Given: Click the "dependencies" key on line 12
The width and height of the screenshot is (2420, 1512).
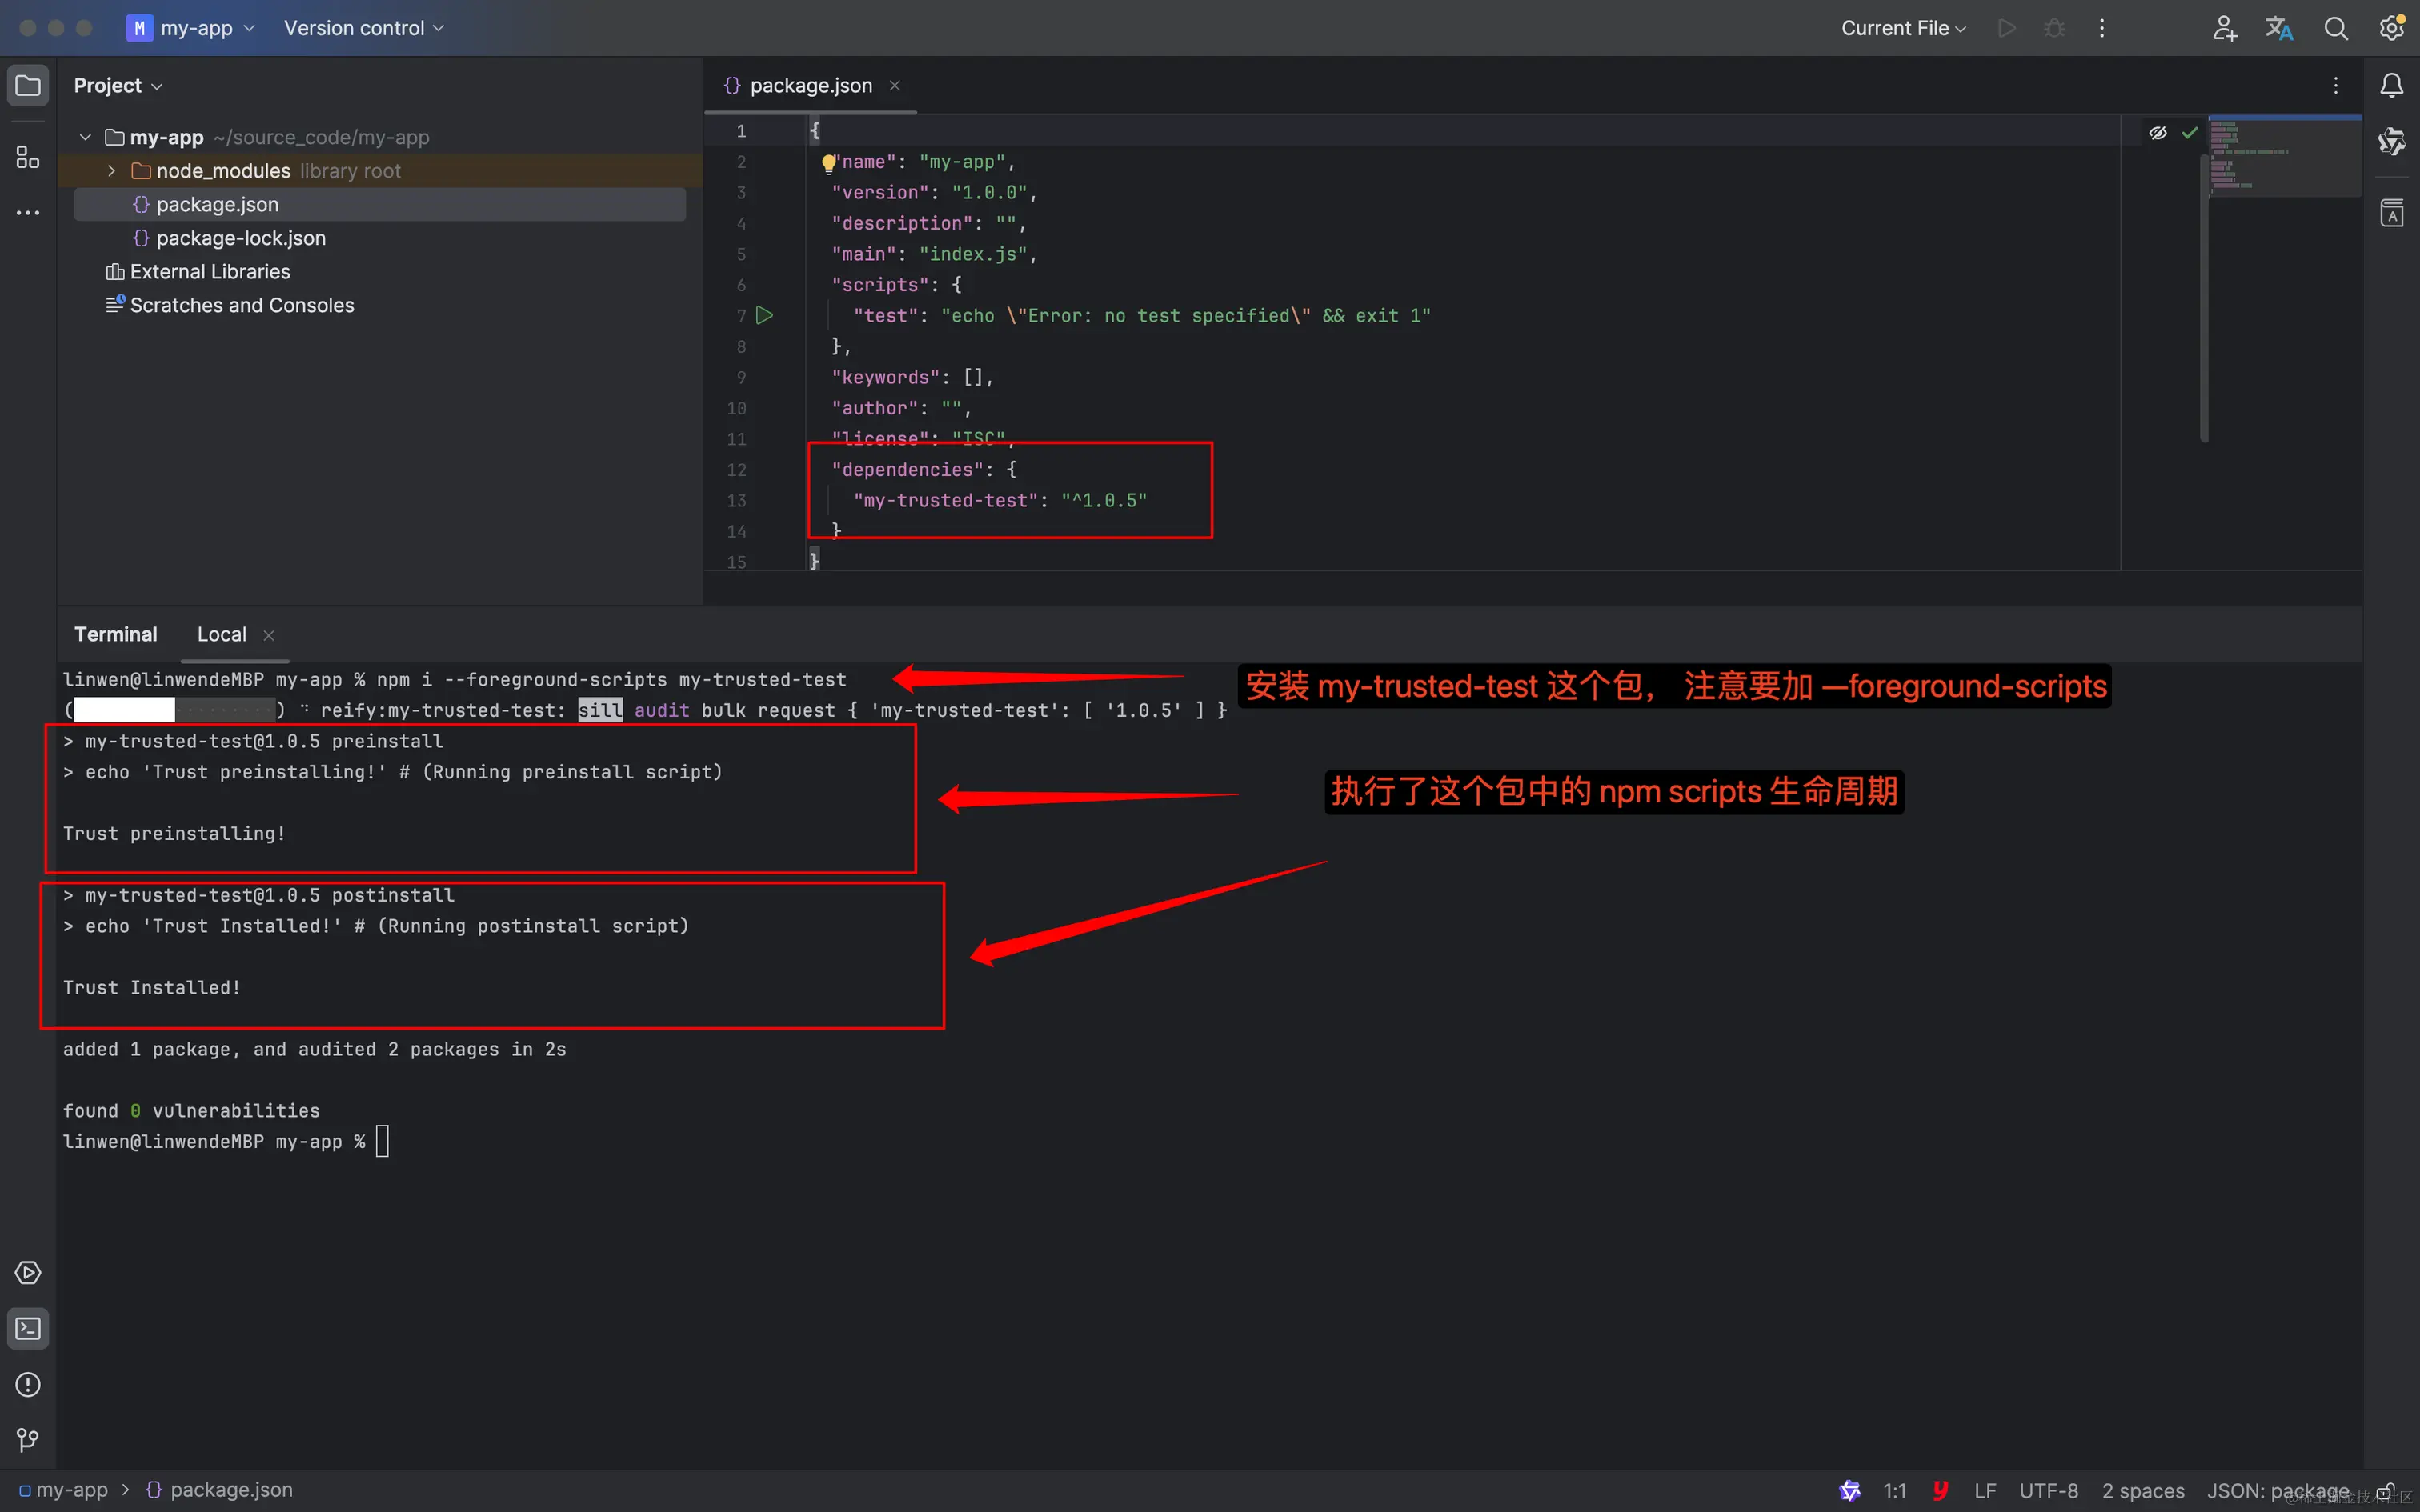Looking at the screenshot, I should coord(908,469).
